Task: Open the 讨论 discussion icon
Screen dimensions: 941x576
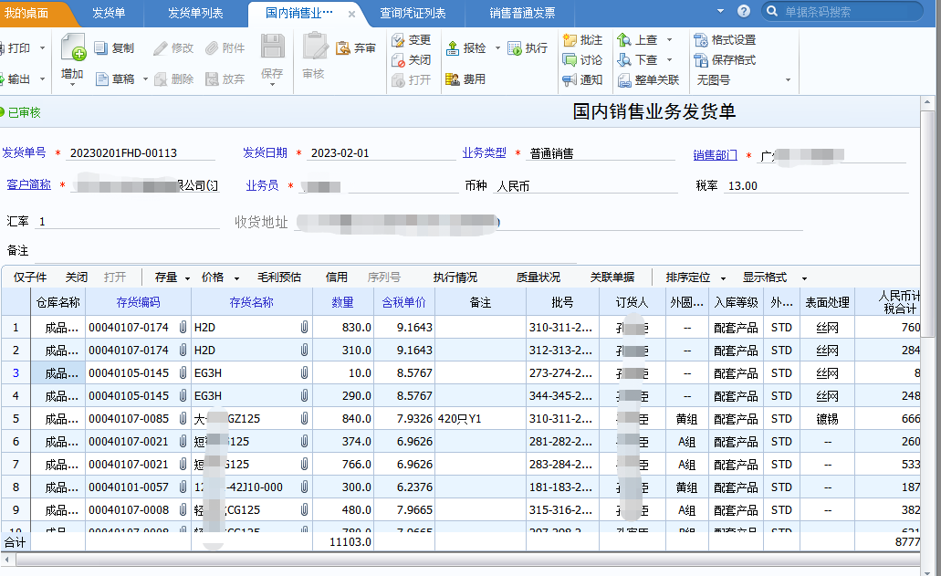Action: [x=570, y=60]
